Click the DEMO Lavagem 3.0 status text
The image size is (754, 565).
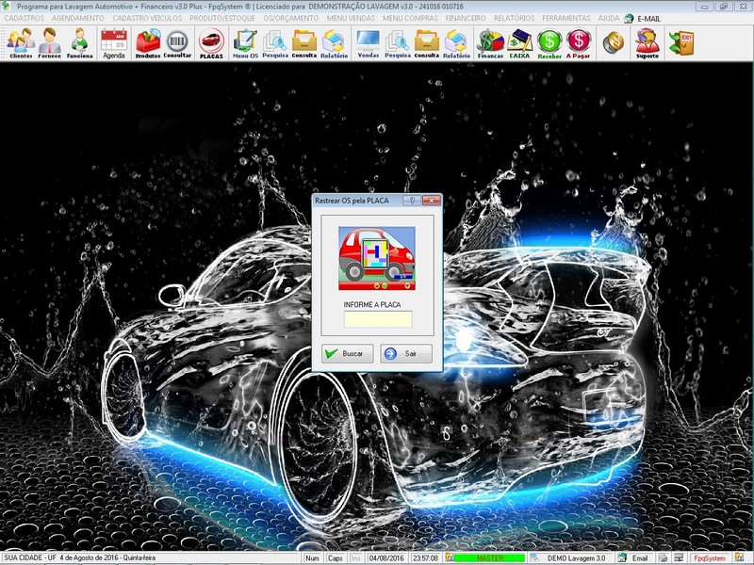pos(576,557)
